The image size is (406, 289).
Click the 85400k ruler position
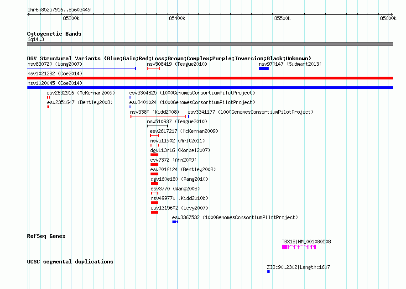click(x=177, y=18)
